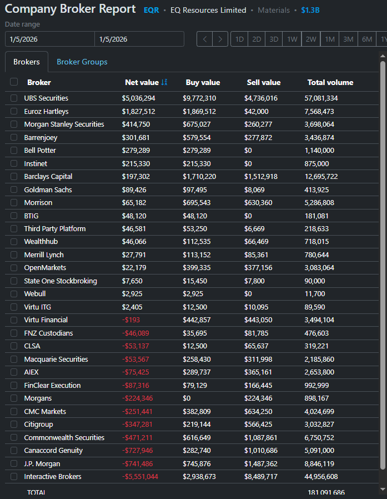Image resolution: width=387 pixels, height=499 pixels.
Task: Click the Morrison broker name
Action: click(38, 202)
